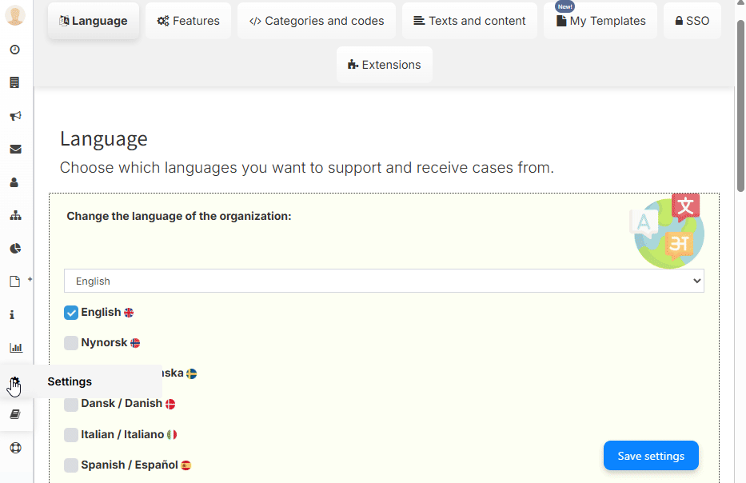Click the user avatar in the sidebar
Screen dimensions: 746x483
15,15
